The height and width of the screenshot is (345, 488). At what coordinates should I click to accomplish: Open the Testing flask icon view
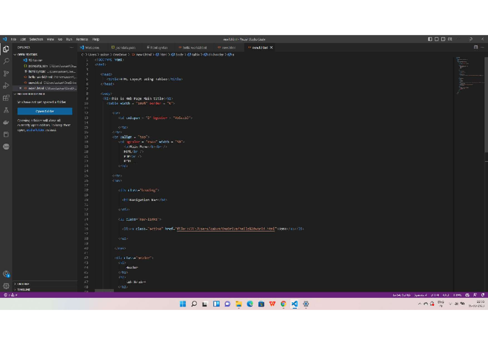pyautogui.click(x=6, y=110)
